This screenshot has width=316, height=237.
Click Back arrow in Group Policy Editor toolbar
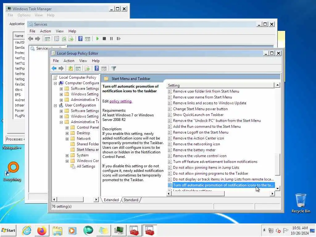54,69
